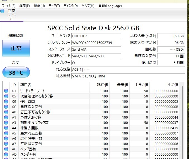Click the status icon of row AC ベンダ固有

tap(6, 149)
